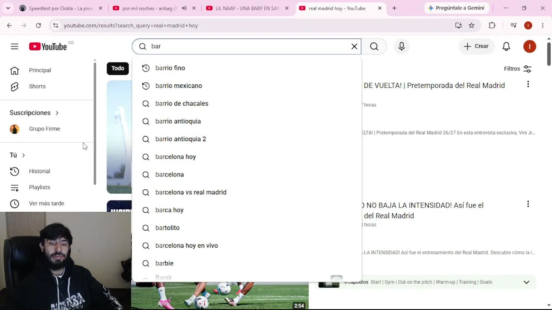Expand the Tú section

pyautogui.click(x=18, y=155)
